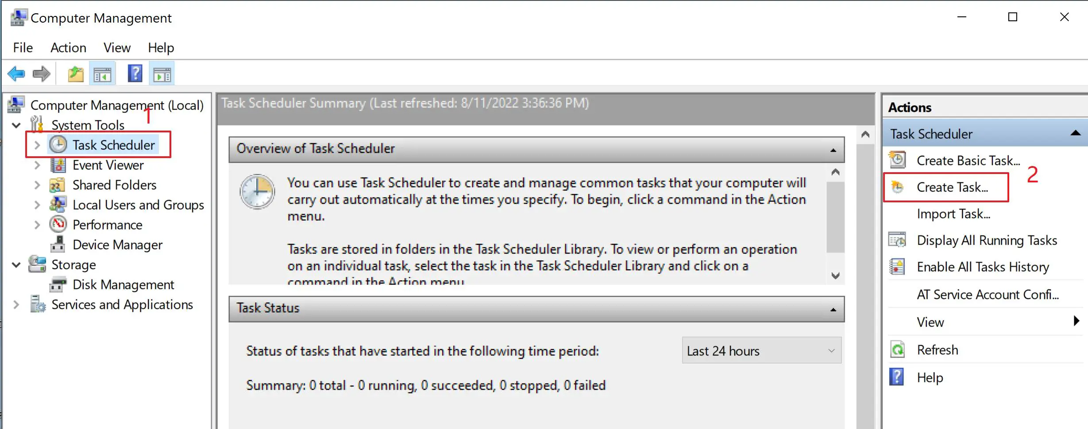Click the blue Help toolbar icon

[135, 74]
